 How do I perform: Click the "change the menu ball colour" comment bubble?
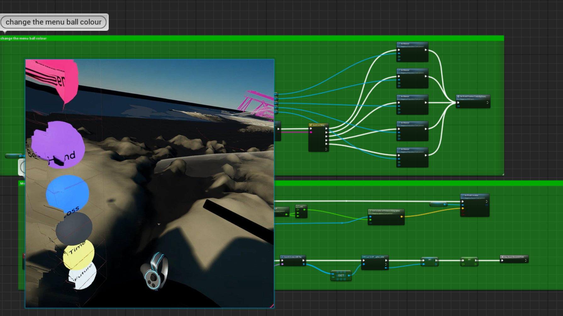(x=54, y=22)
